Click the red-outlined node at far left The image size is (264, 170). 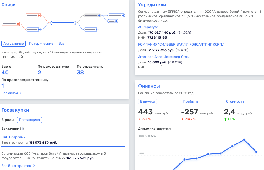11,24
